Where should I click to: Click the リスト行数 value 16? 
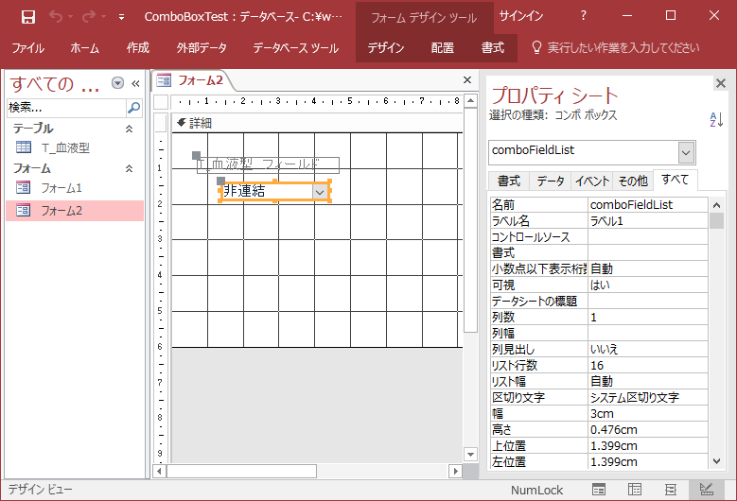[x=648, y=365]
